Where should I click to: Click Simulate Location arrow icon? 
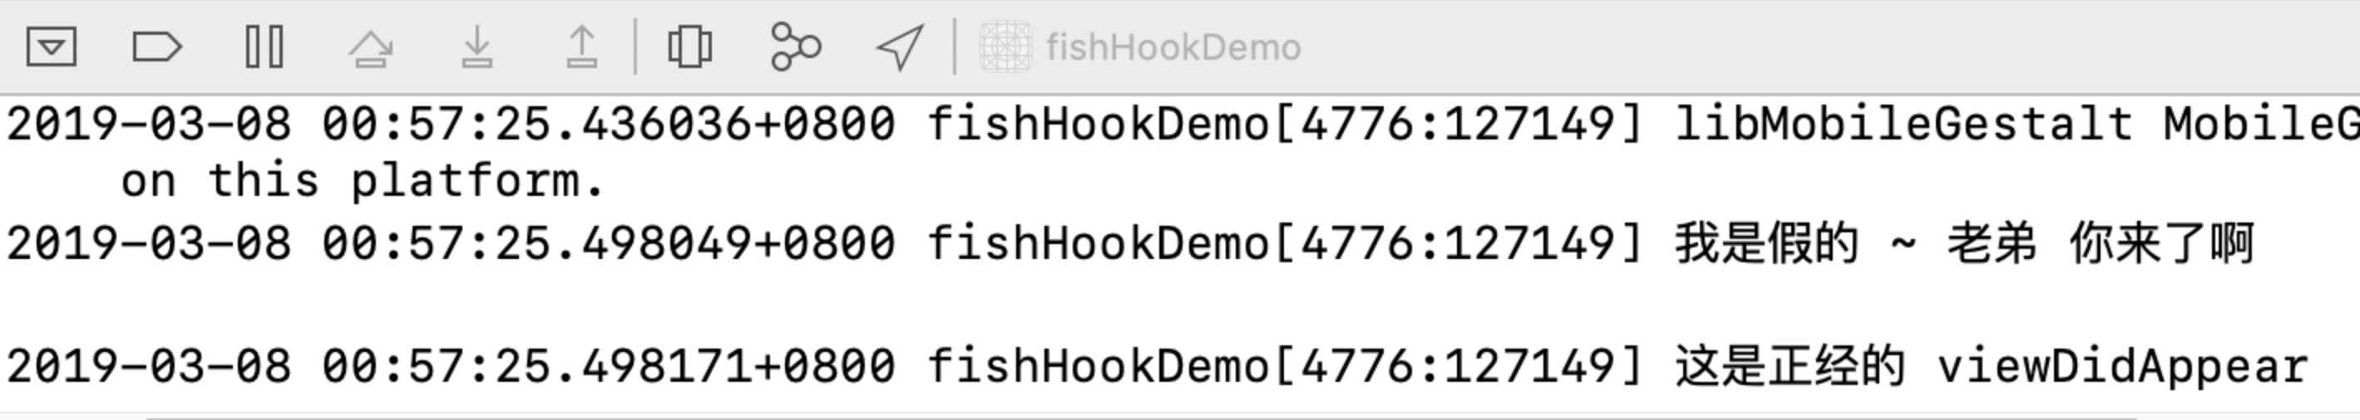point(899,46)
